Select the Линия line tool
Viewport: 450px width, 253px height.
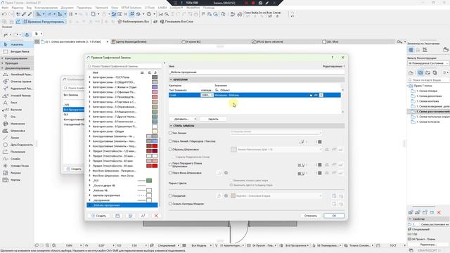pos(17,138)
